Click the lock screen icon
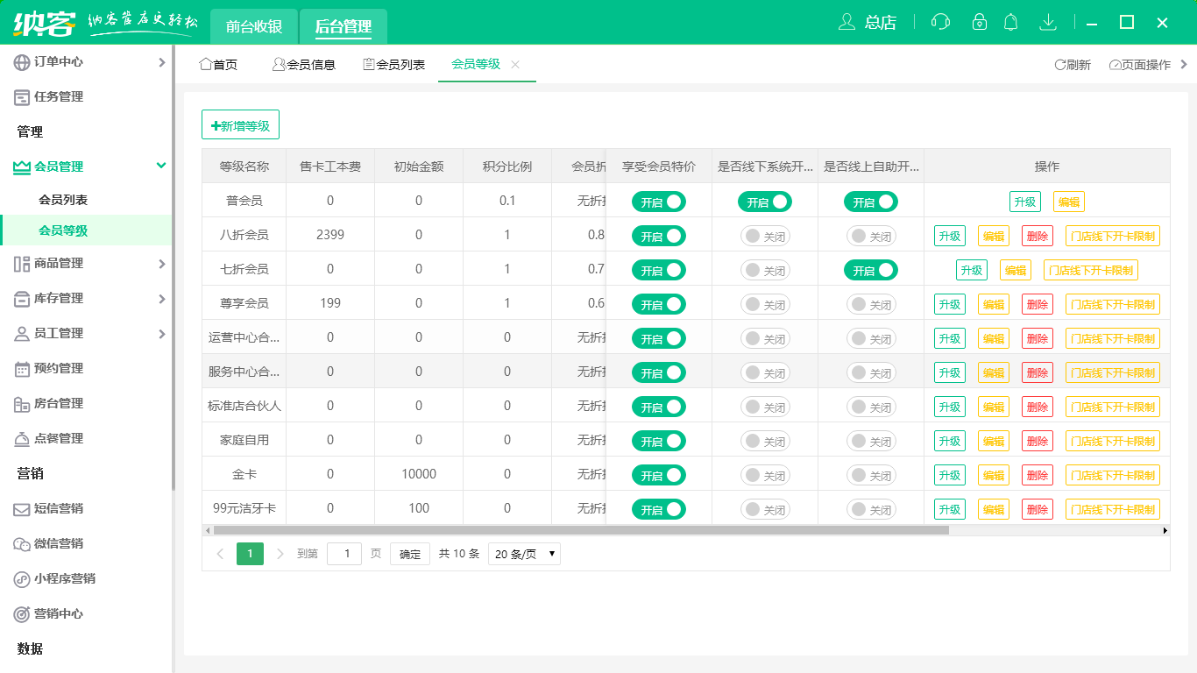The height and width of the screenshot is (673, 1197). point(980,23)
